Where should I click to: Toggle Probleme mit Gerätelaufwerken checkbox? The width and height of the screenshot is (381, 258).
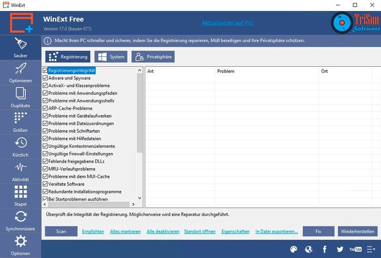(x=45, y=115)
